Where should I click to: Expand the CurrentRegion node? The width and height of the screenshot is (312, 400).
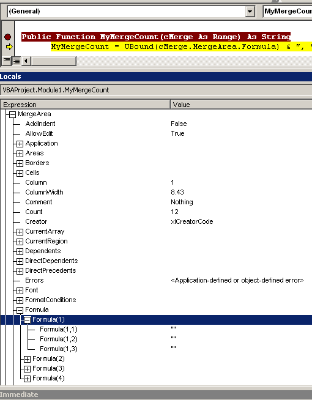pyautogui.click(x=20, y=242)
